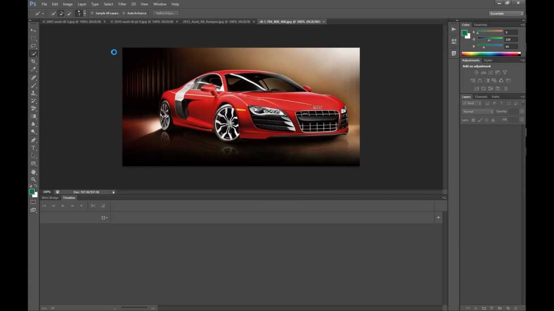Select the Eraser tool
Viewport: 554px width, 311px height.
33,108
